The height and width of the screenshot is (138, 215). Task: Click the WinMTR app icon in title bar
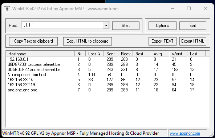click(x=7, y=8)
